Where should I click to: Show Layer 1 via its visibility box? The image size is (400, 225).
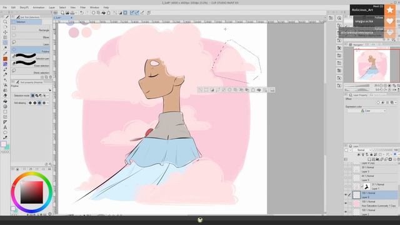(346, 186)
